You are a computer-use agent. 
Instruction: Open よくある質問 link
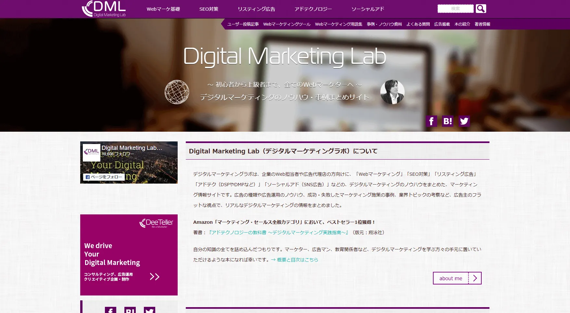(418, 24)
